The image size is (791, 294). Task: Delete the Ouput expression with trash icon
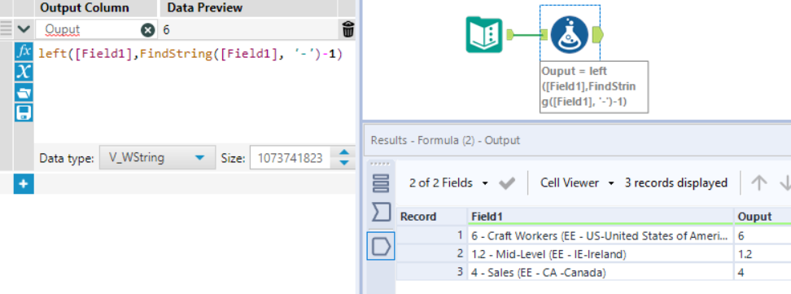pos(348,29)
